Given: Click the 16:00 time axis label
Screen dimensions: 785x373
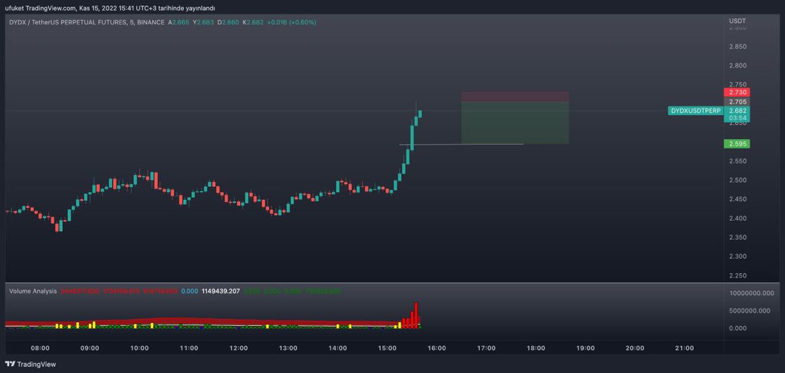Looking at the screenshot, I should (x=436, y=348).
